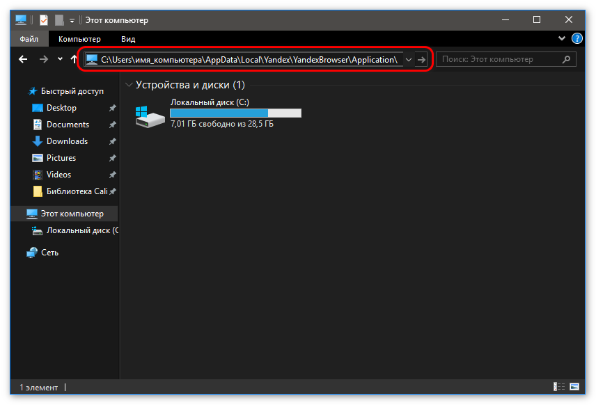
Task: Open the address bar history dropdown
Action: [409, 60]
